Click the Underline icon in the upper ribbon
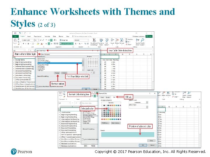This screenshot has height=157, width=210. 28,44
